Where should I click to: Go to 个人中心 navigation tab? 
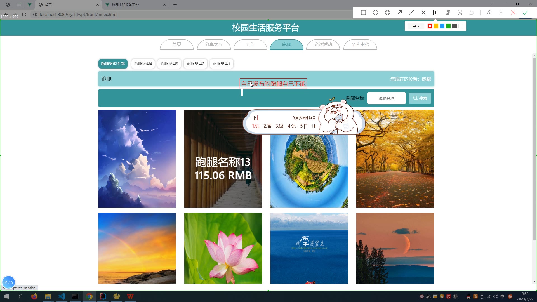pyautogui.click(x=360, y=44)
